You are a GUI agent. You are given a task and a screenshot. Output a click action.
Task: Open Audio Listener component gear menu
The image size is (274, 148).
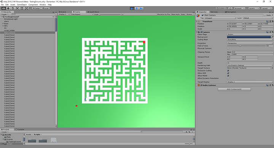[x=272, y=85]
